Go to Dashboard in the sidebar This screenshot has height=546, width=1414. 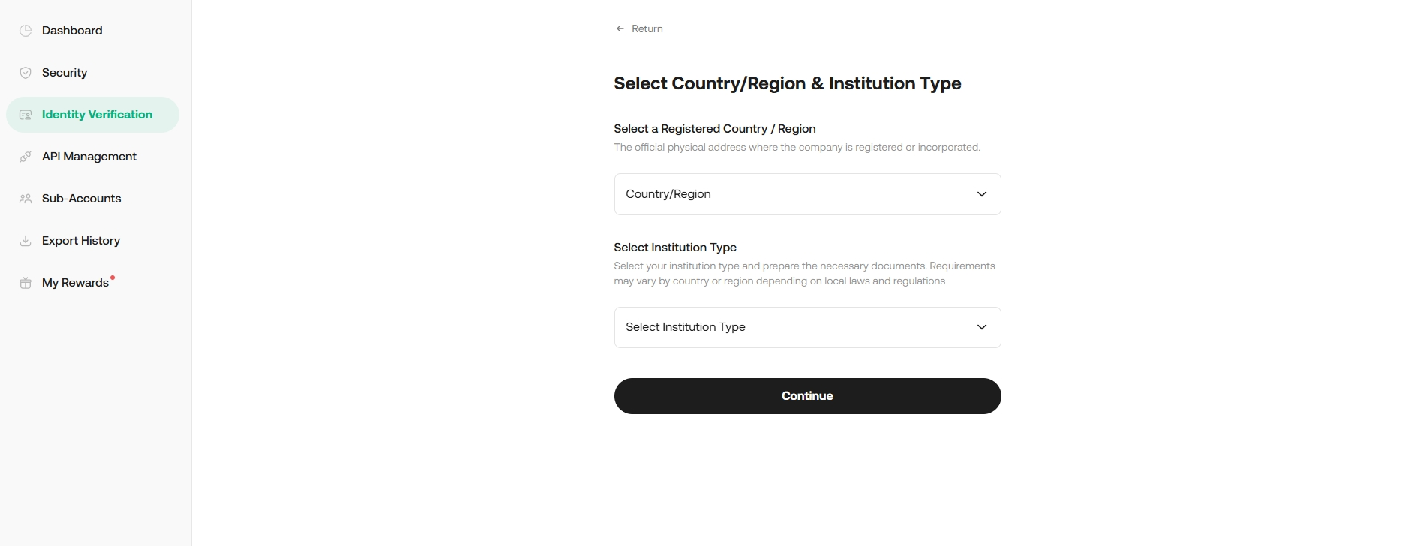click(72, 31)
